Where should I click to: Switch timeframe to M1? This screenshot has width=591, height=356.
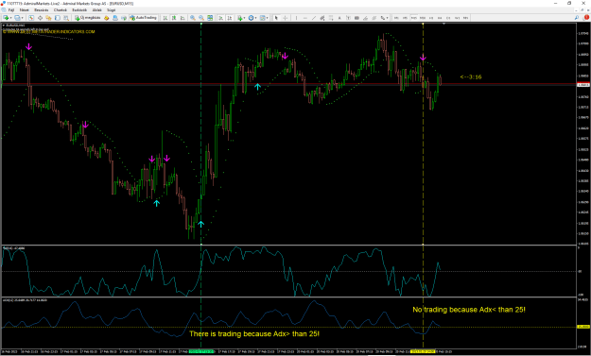click(x=396, y=18)
